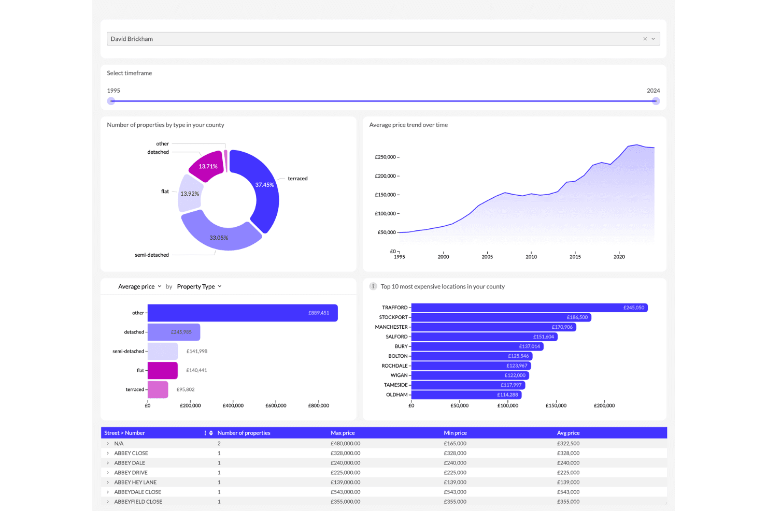Click the info icon beside Top 10 locations

point(373,286)
